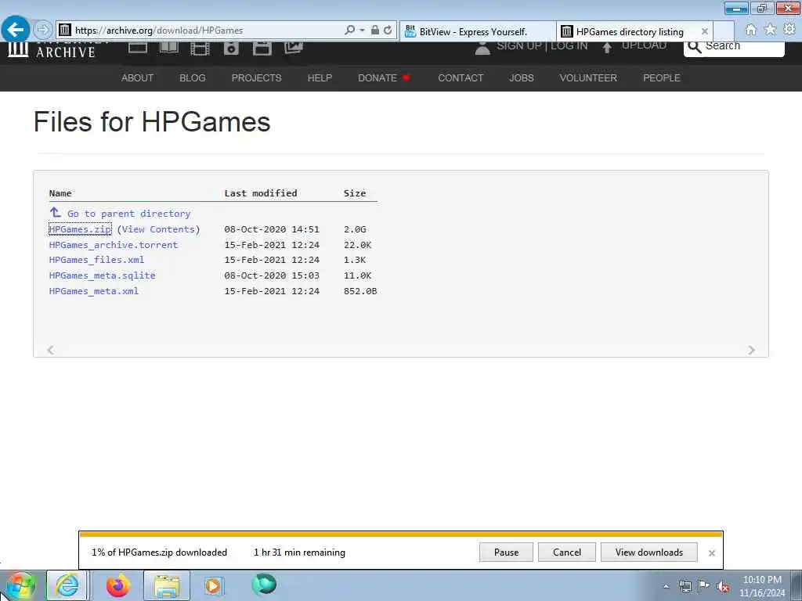802x601 pixels.
Task: Open the Images icon in header
Action: pos(294,48)
